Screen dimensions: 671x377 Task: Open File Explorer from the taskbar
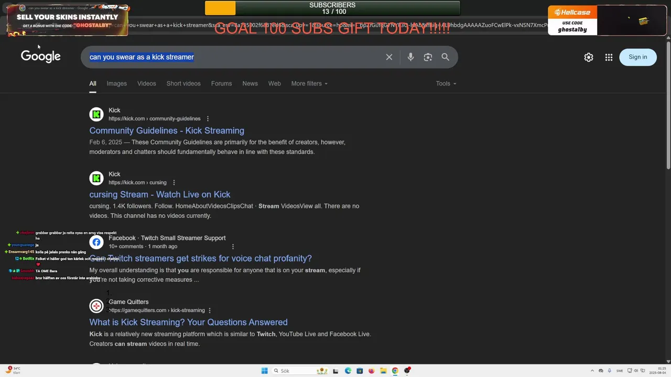pyautogui.click(x=383, y=371)
